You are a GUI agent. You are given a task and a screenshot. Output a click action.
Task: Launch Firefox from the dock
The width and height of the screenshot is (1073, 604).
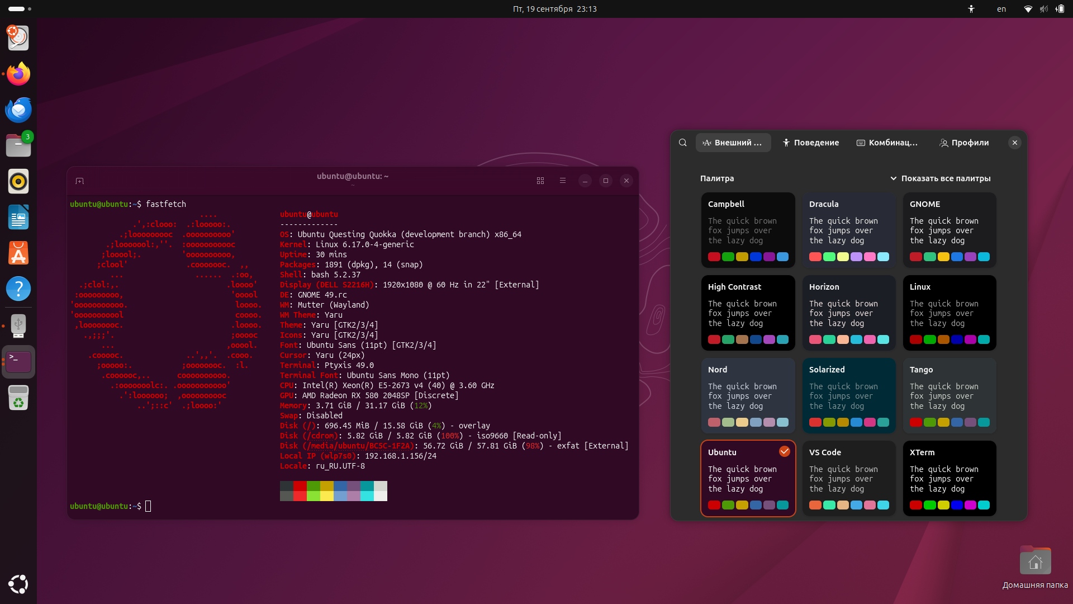point(18,74)
